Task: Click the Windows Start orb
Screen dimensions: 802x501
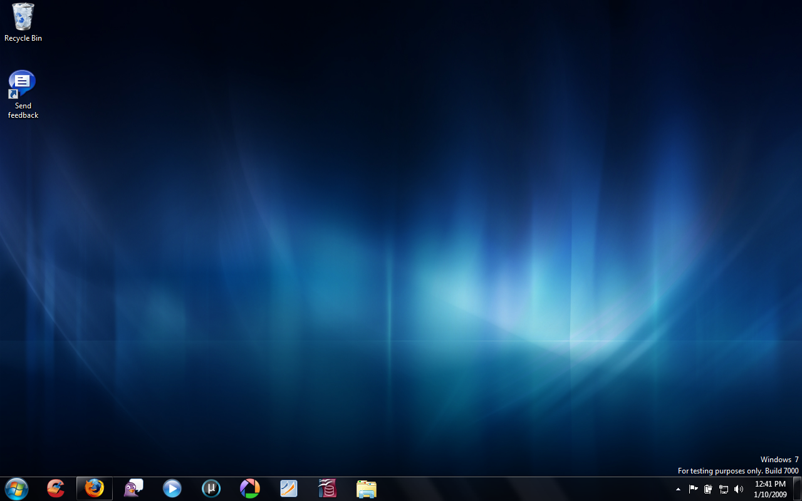Action: 16,488
